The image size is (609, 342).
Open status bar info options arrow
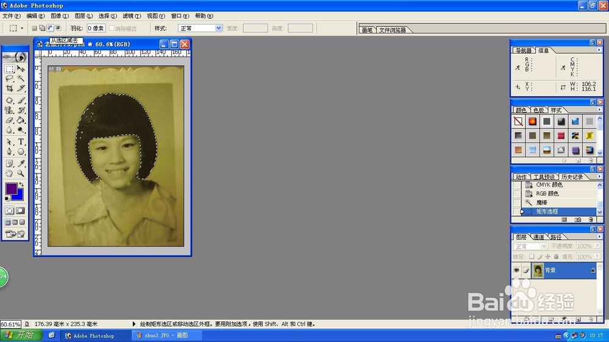point(134,324)
